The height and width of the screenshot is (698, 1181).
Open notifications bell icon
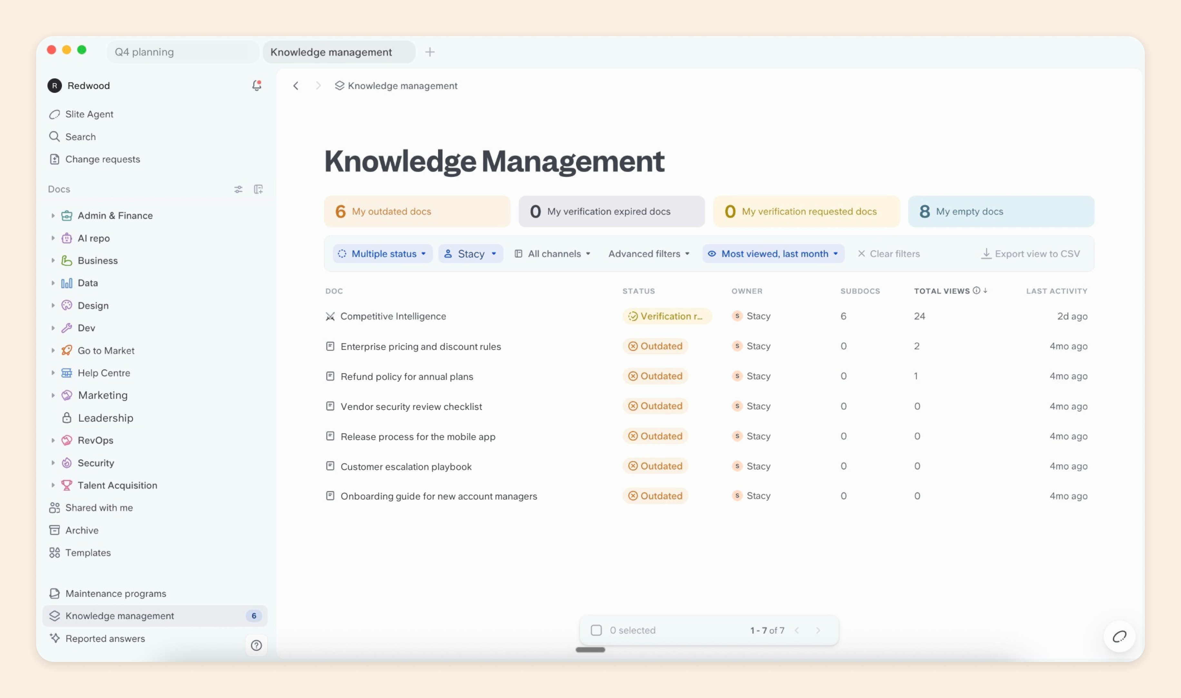[256, 85]
